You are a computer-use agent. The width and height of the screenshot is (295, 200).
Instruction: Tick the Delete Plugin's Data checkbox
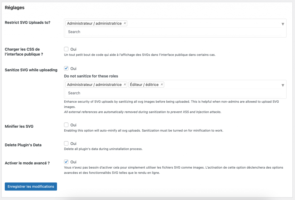pyautogui.click(x=66, y=143)
